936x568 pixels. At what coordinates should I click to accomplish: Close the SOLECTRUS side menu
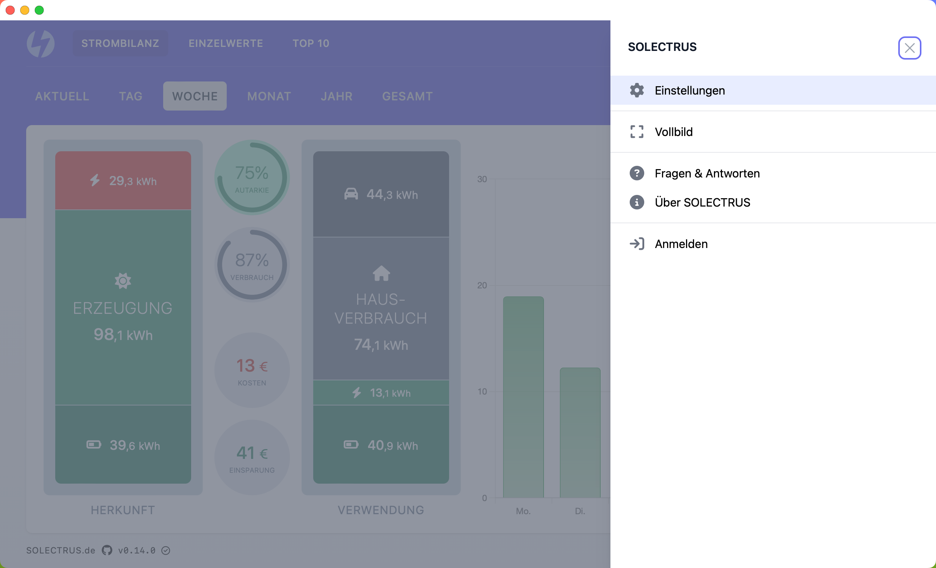click(909, 48)
